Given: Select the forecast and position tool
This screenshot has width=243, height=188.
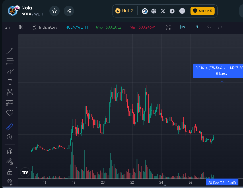Looking at the screenshot, I should pos(9,103).
